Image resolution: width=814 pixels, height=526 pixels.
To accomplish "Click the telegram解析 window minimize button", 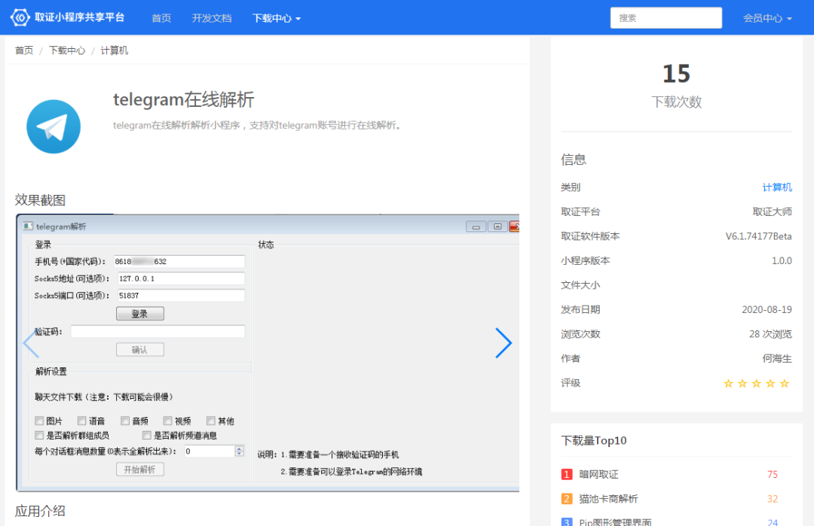I will point(476,227).
